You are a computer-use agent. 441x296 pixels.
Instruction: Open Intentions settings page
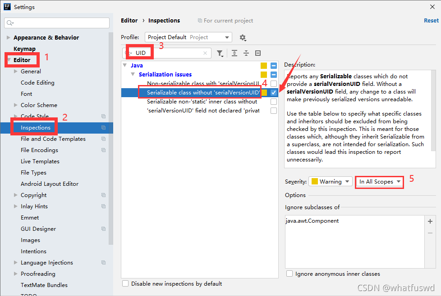click(33, 251)
